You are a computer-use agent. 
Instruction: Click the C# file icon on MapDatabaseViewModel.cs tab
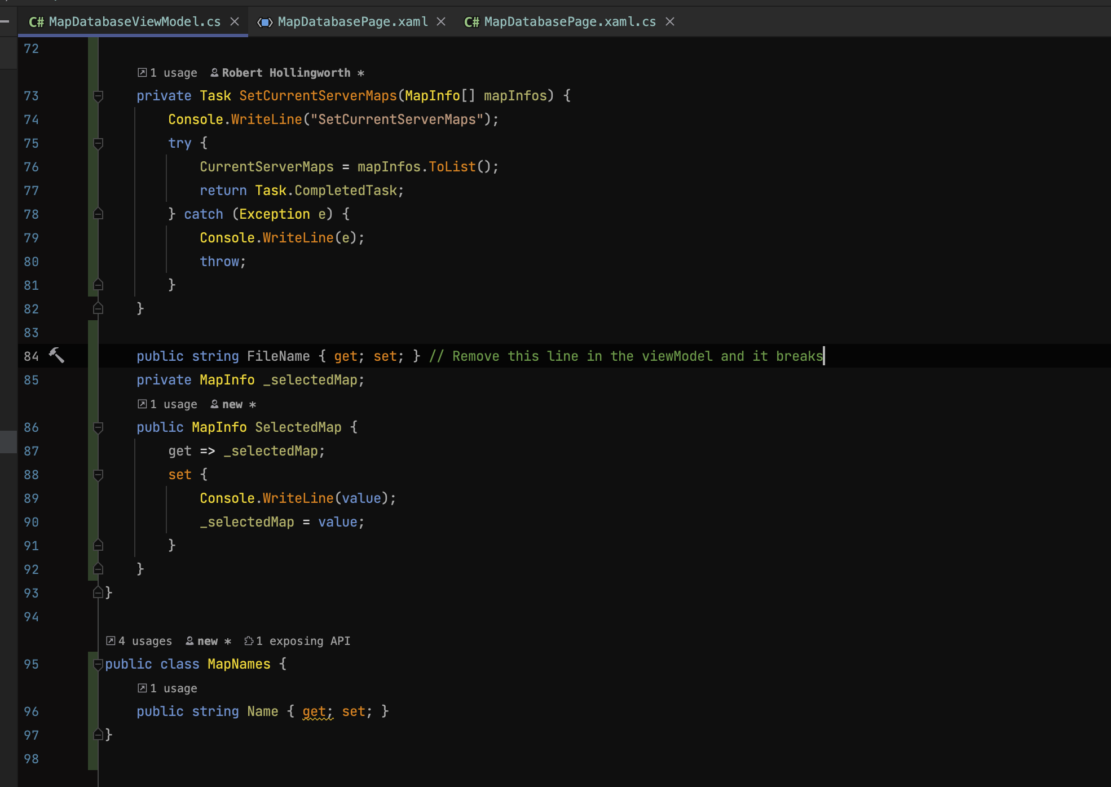coord(37,21)
